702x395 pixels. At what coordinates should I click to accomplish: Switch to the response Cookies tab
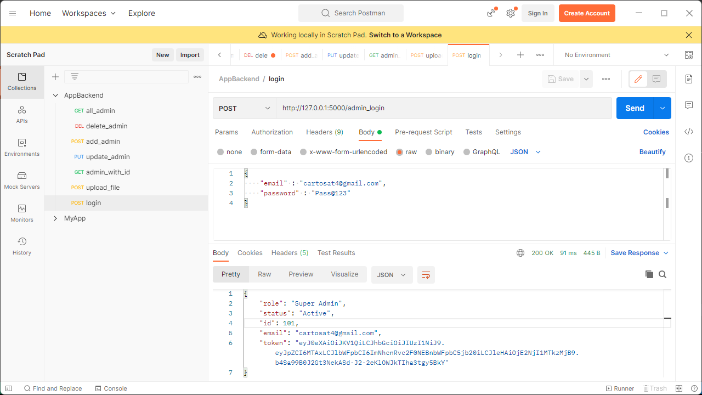click(250, 253)
